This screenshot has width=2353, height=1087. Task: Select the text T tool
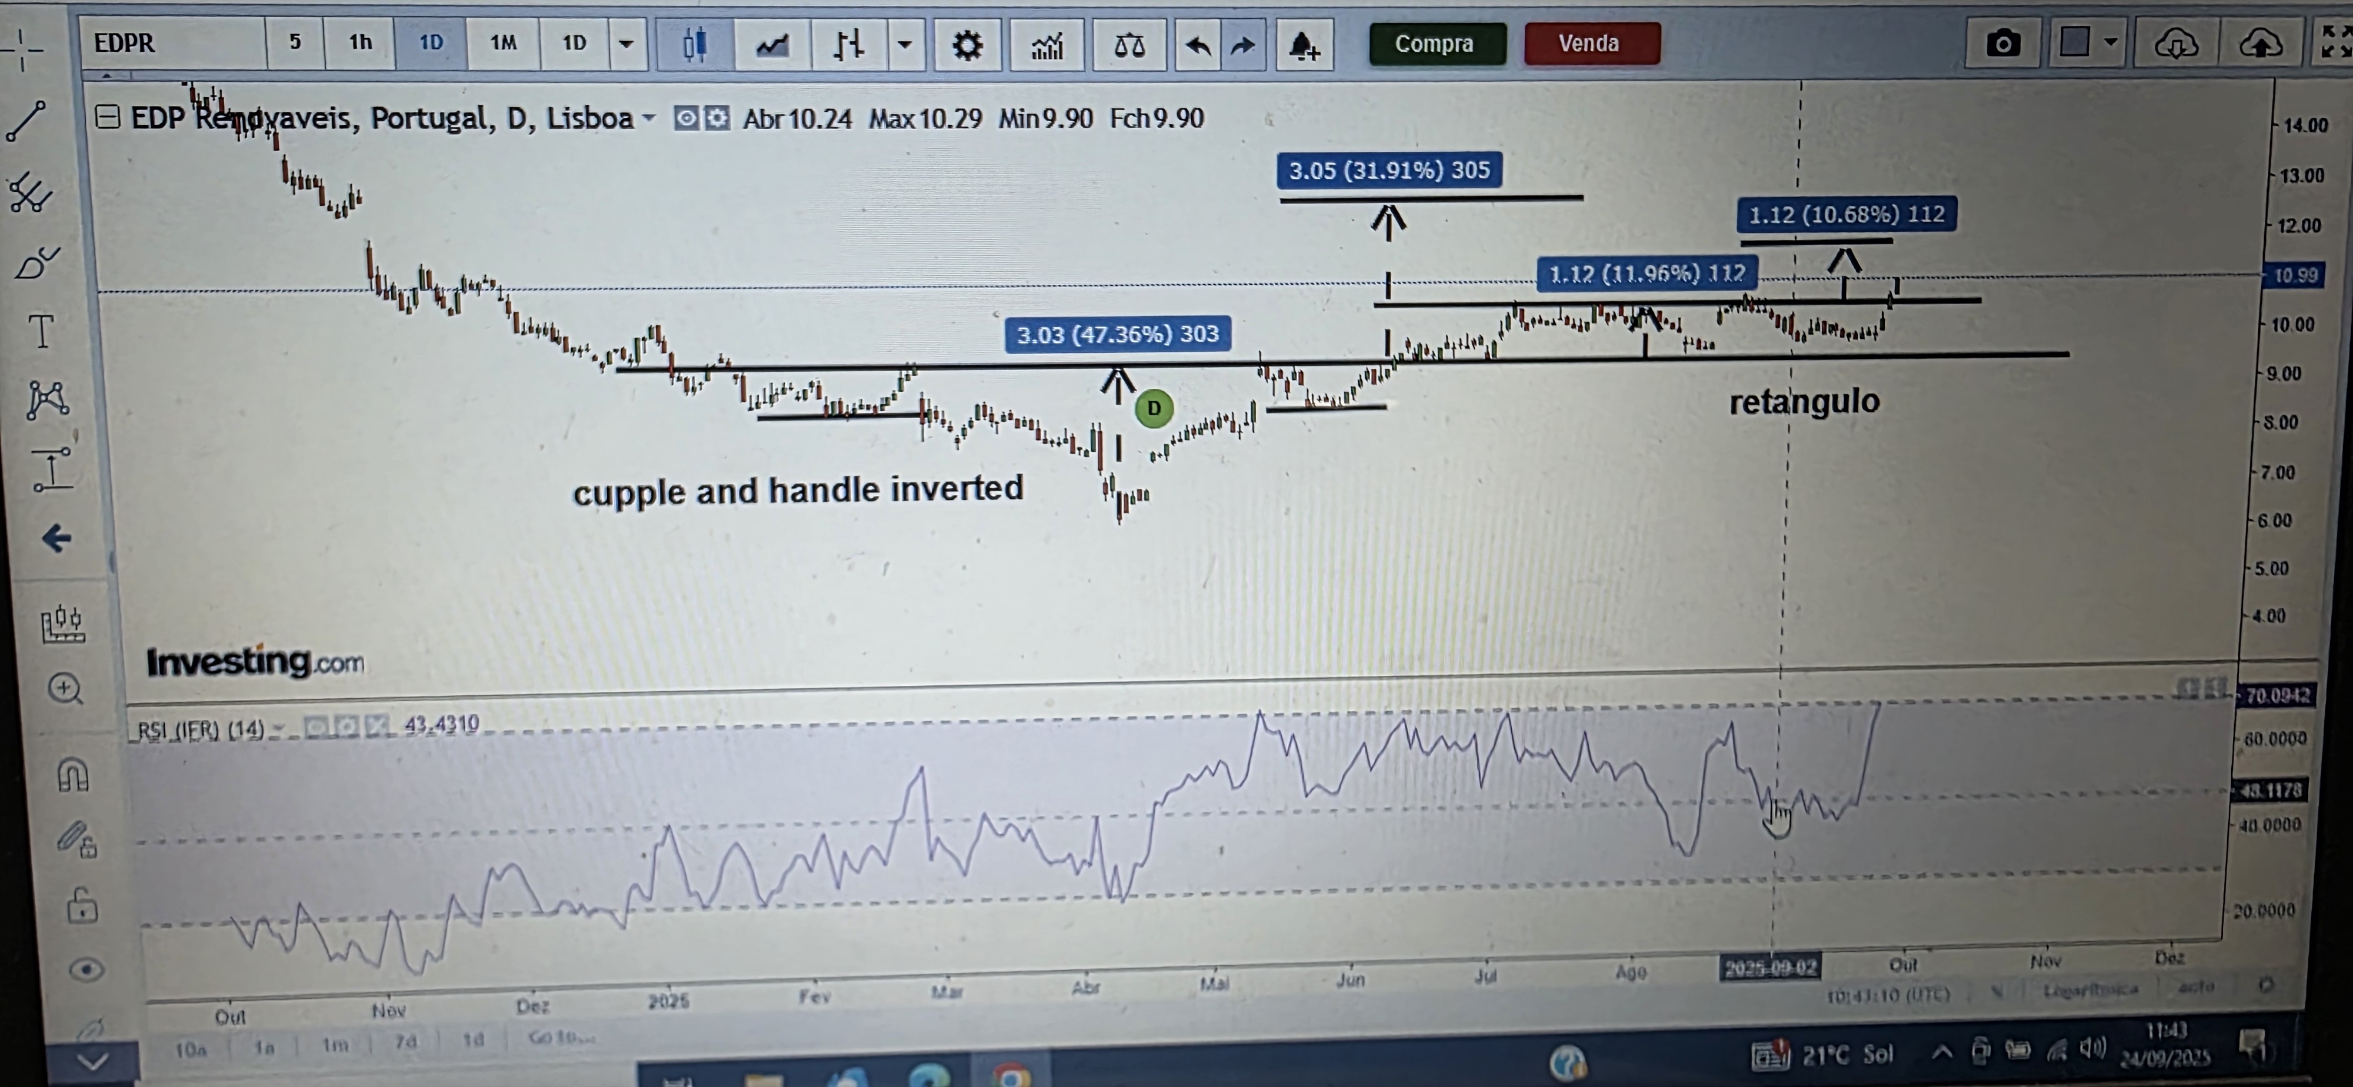coord(41,331)
